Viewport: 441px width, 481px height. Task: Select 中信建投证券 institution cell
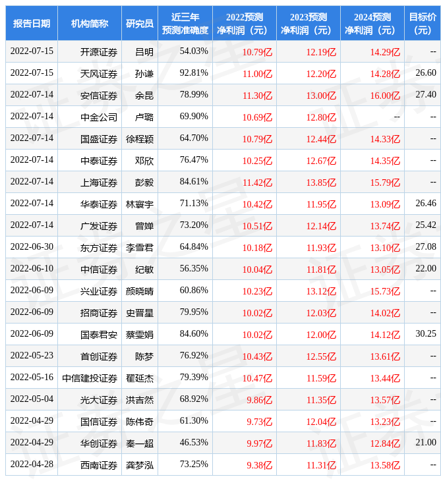[x=90, y=378]
